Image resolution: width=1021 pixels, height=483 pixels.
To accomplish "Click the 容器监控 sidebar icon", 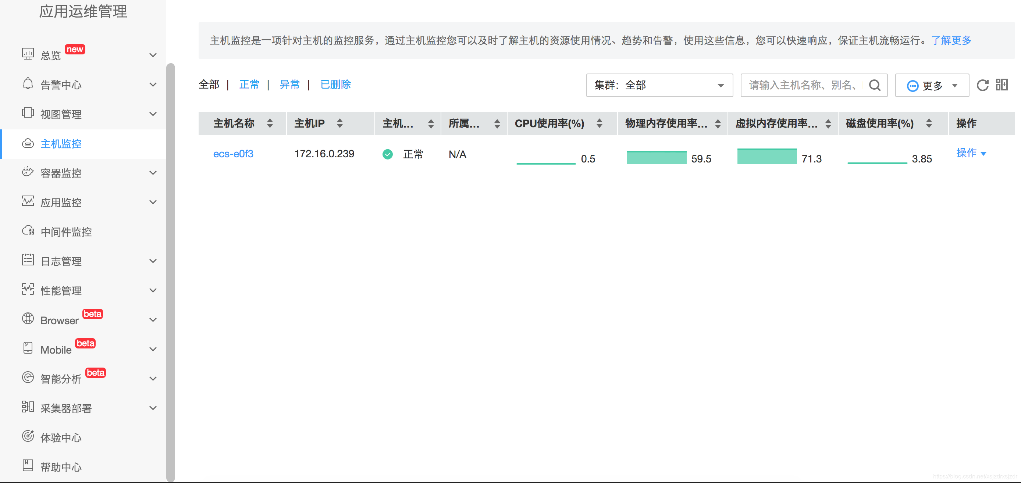I will pyautogui.click(x=28, y=172).
